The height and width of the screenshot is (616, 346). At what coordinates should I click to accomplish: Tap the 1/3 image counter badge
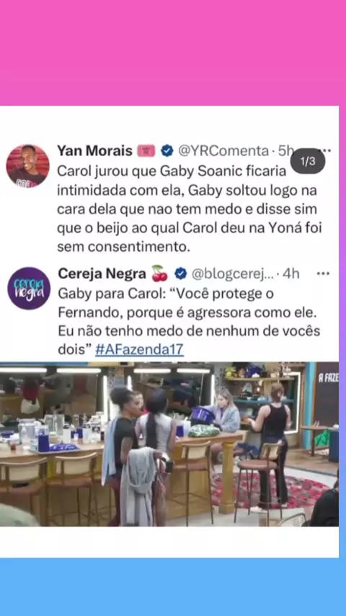click(x=308, y=161)
